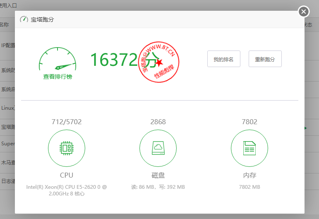This screenshot has height=219, width=319.
Task: Click the speedometer icon in dialog title
Action: [x=24, y=19]
